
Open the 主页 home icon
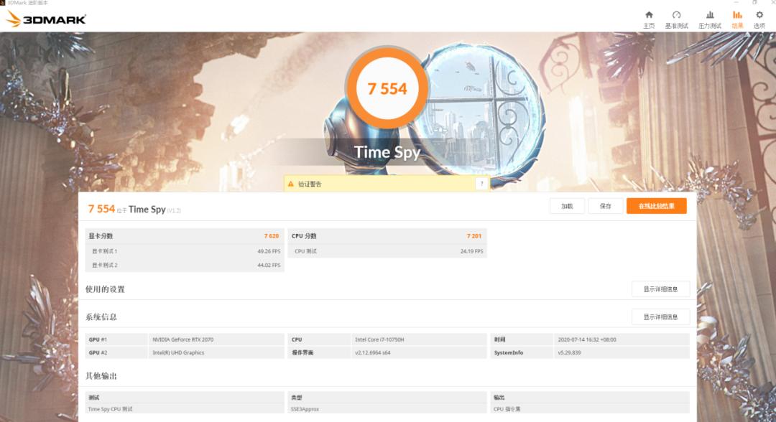pyautogui.click(x=649, y=15)
